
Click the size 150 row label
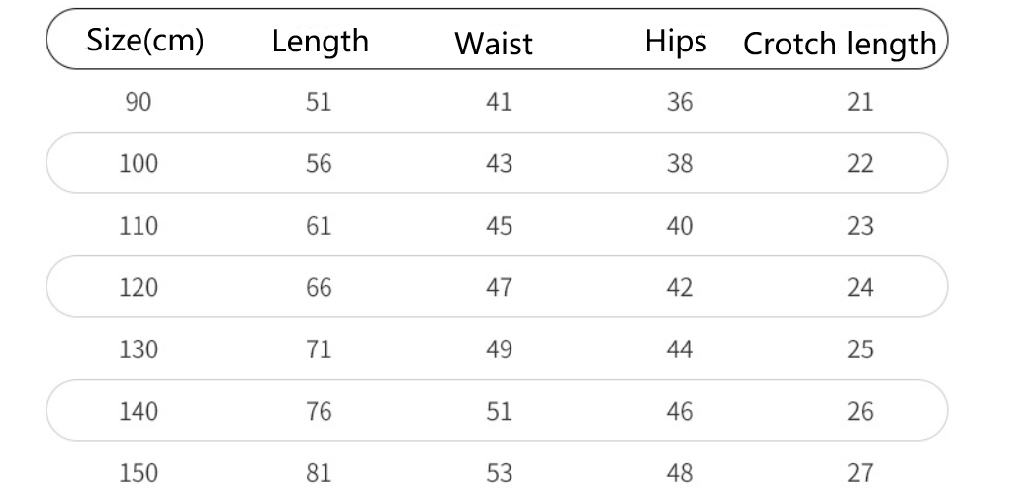point(139,473)
